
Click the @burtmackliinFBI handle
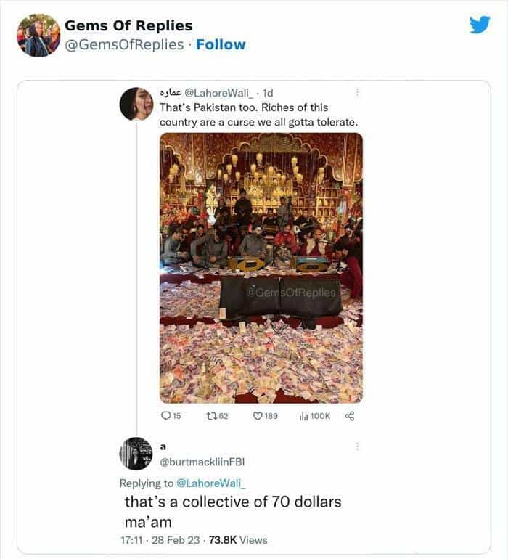(201, 462)
